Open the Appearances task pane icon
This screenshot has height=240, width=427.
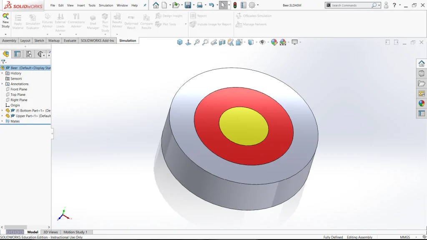pos(422,103)
